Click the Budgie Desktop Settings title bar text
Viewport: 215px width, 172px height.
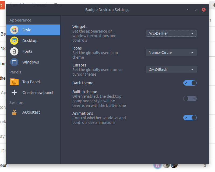pos(107,10)
